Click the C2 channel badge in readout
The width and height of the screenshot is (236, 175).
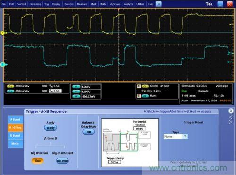(10, 91)
